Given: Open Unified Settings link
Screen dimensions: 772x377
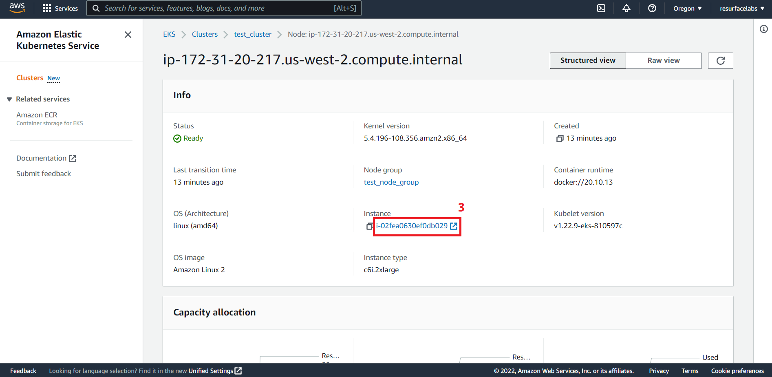Looking at the screenshot, I should click(x=211, y=370).
